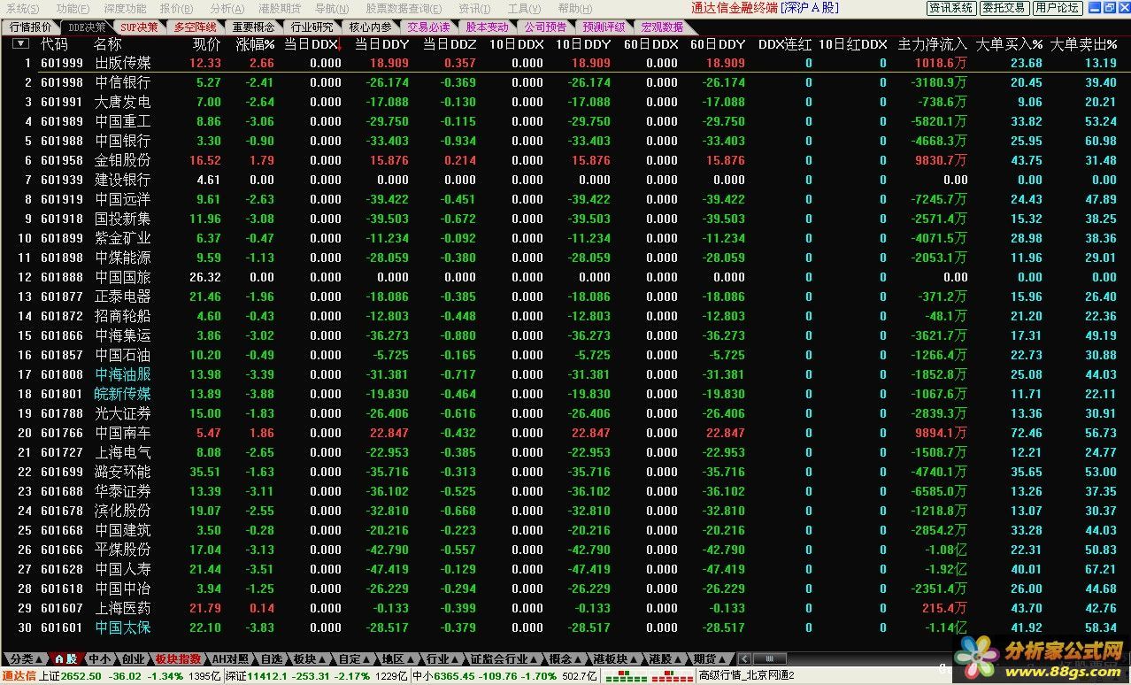Image resolution: width=1131 pixels, height=685 pixels.
Task: Switch to the 重要概念 tab
Action: pyautogui.click(x=253, y=27)
